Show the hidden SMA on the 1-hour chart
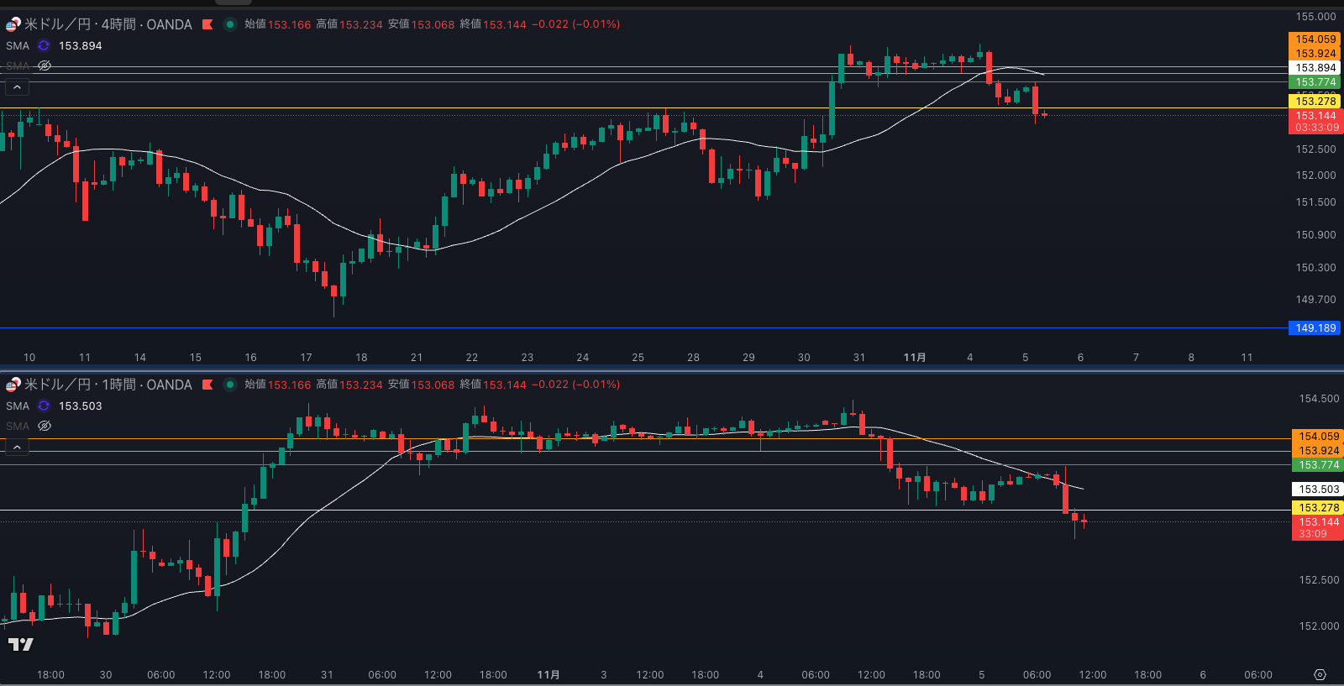1344x686 pixels. [45, 426]
